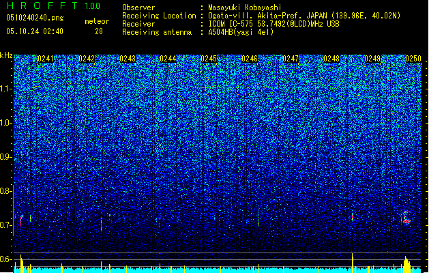The width and height of the screenshot is (429, 273).
Task: Click the 0242 time marker
Action: 87,59
